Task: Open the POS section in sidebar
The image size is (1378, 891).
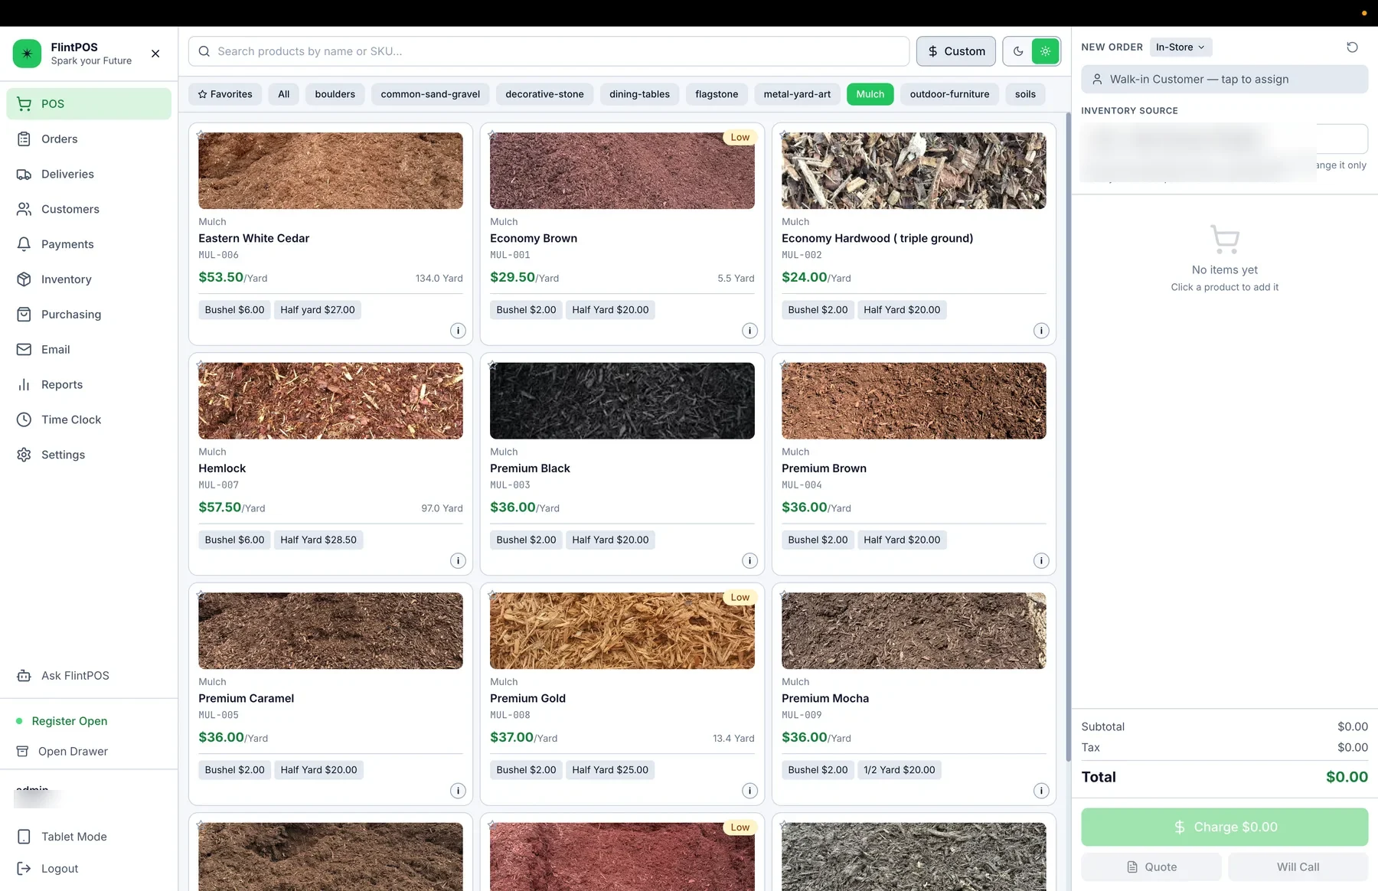Action: point(89,103)
